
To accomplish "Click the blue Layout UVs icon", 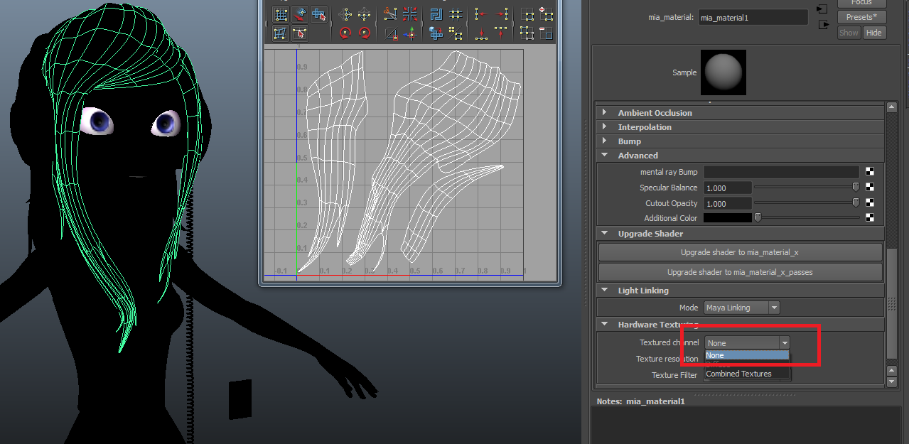I will 436,14.
